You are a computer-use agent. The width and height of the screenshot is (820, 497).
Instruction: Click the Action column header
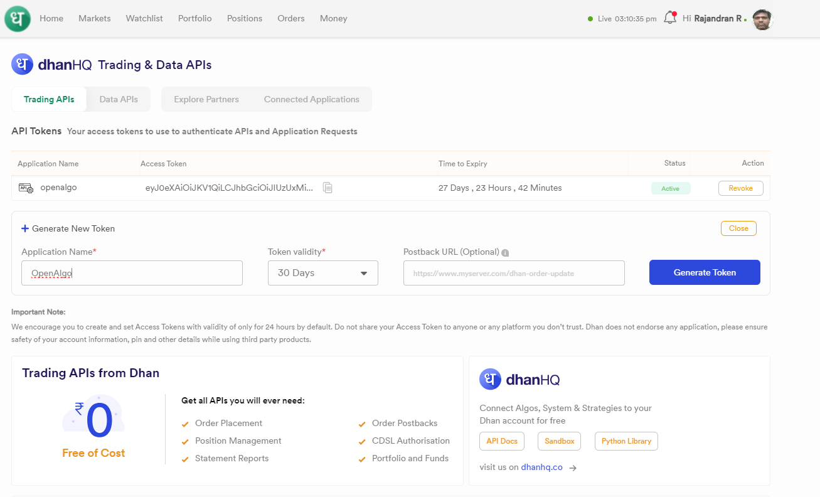(753, 163)
